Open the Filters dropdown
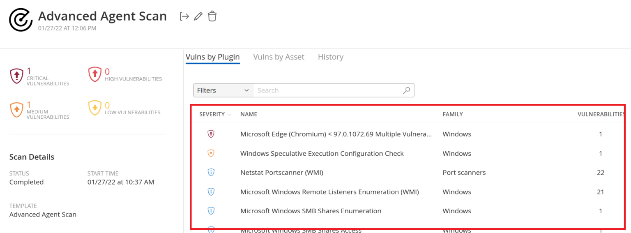Screen dimensions: 631x233 click(223, 90)
